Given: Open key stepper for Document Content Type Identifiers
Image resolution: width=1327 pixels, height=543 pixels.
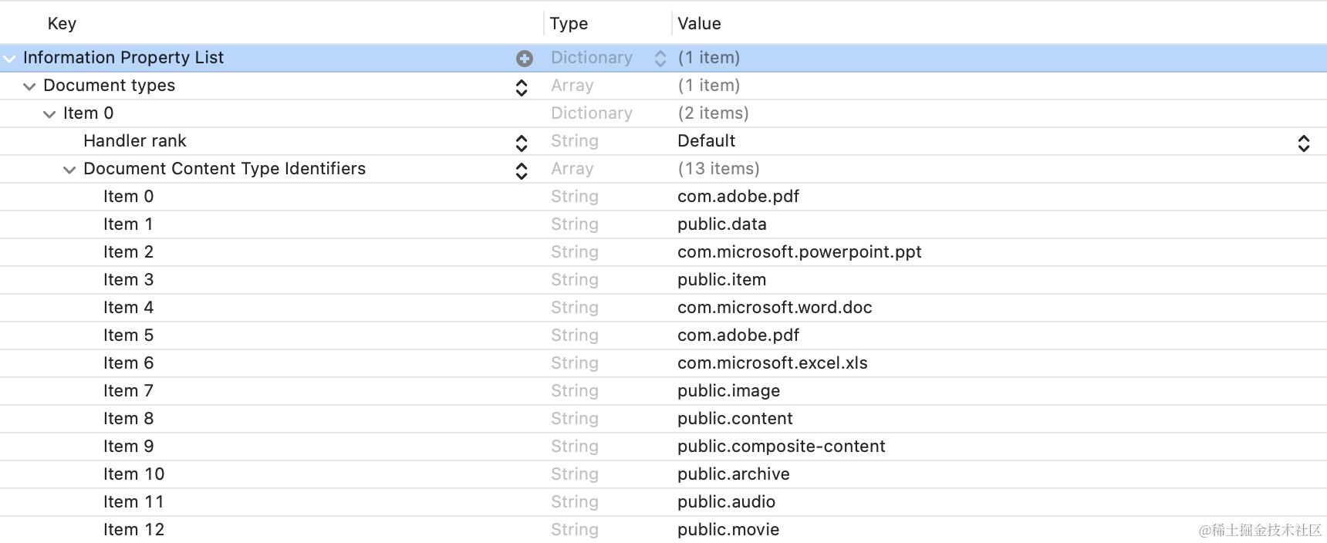Looking at the screenshot, I should click(x=522, y=170).
